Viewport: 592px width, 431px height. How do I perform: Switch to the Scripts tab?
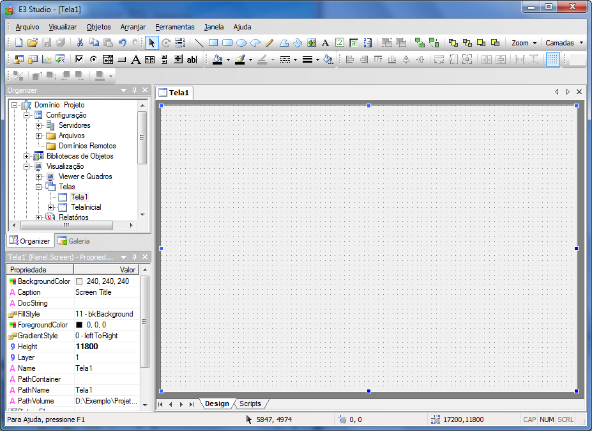click(x=250, y=404)
